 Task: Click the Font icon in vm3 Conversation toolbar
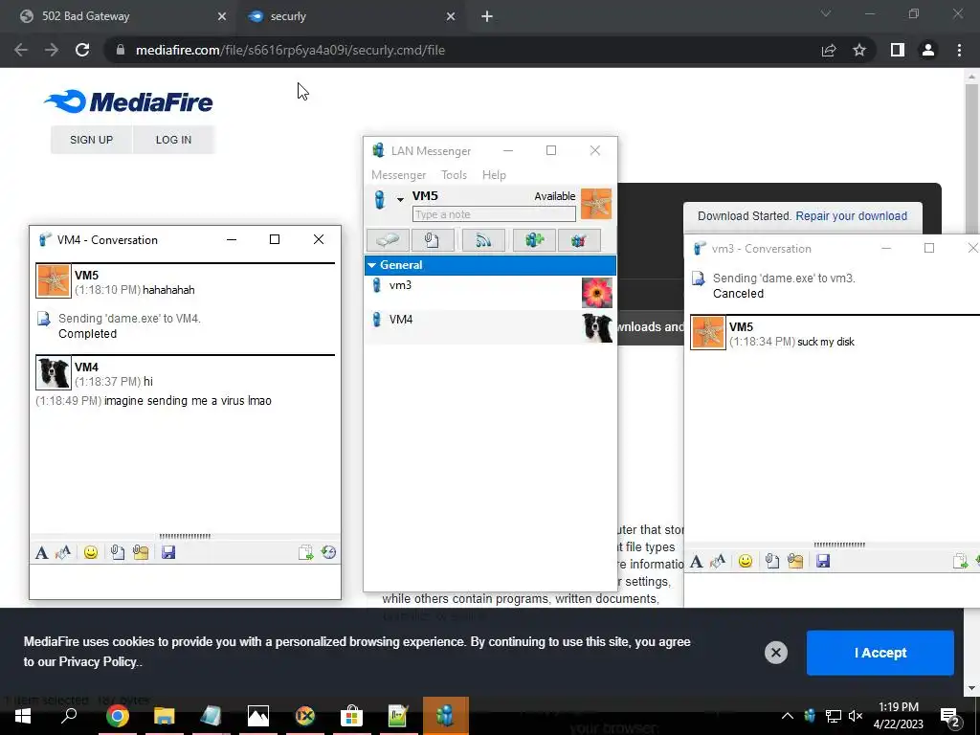pos(697,561)
